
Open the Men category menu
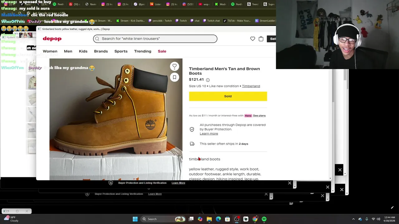tap(68, 51)
